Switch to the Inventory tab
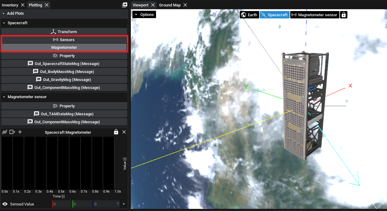The width and height of the screenshot is (387, 211). point(10,5)
